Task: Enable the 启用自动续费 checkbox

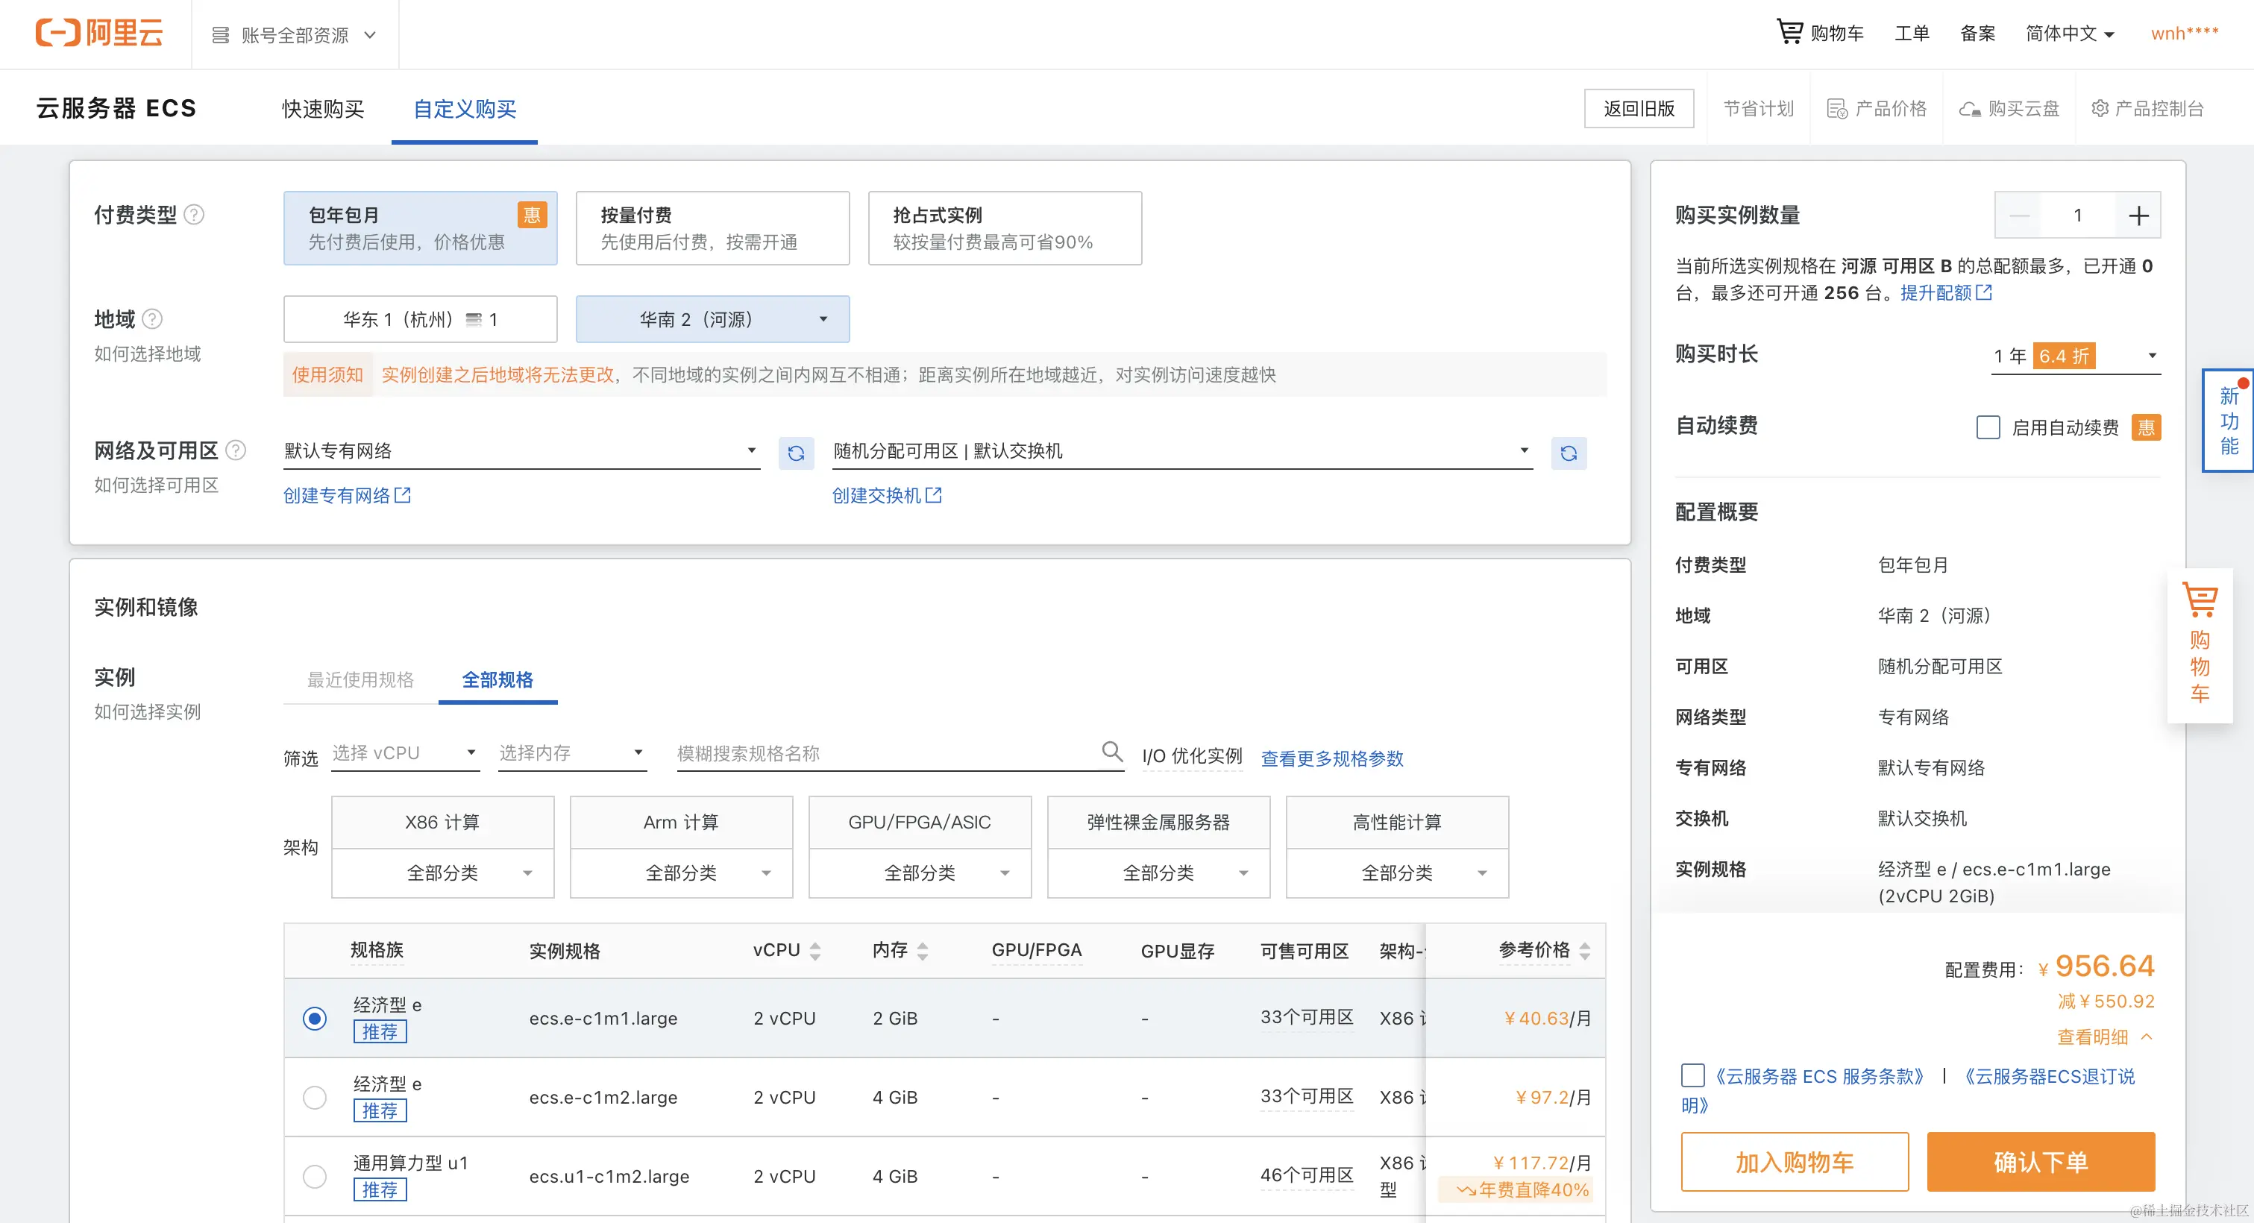Action: point(1987,428)
